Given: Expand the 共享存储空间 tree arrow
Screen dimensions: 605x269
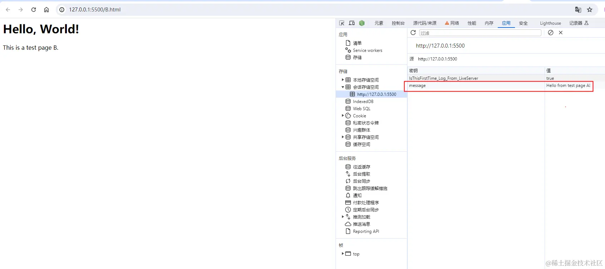Looking at the screenshot, I should [x=343, y=137].
